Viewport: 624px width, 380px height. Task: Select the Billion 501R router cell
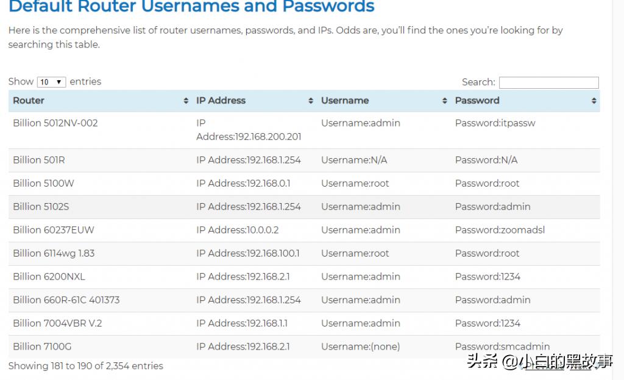[39, 160]
